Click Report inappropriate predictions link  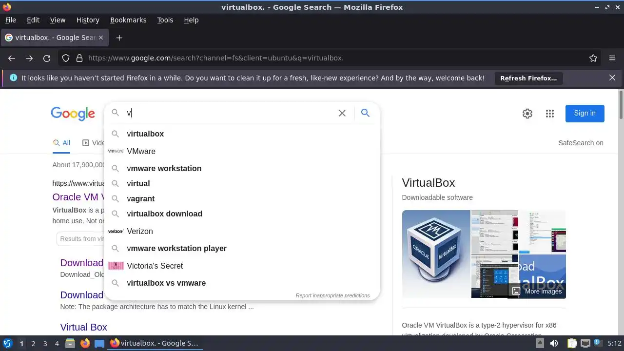[x=332, y=295]
